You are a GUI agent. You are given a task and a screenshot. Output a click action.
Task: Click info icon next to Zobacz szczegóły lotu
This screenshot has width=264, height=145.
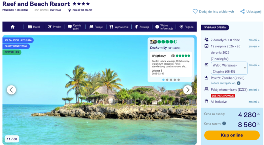pos(238,83)
